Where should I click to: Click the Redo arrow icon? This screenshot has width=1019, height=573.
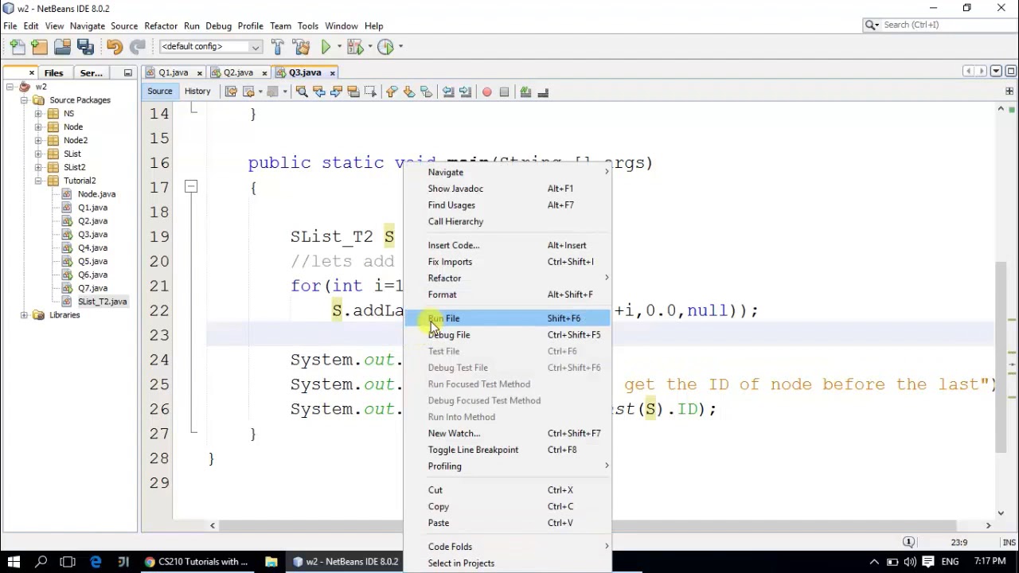pos(137,46)
